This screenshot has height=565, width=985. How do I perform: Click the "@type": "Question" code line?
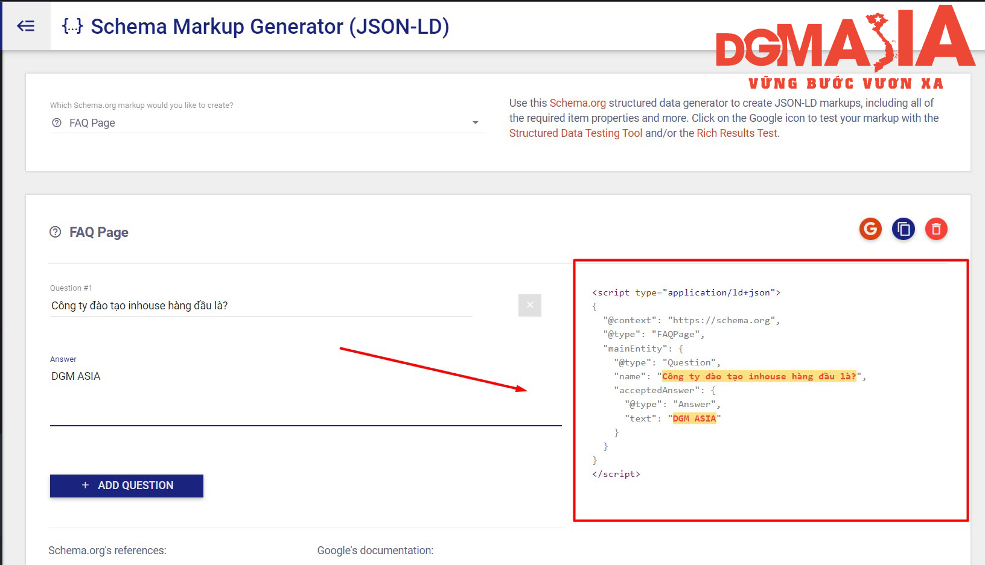click(x=667, y=362)
